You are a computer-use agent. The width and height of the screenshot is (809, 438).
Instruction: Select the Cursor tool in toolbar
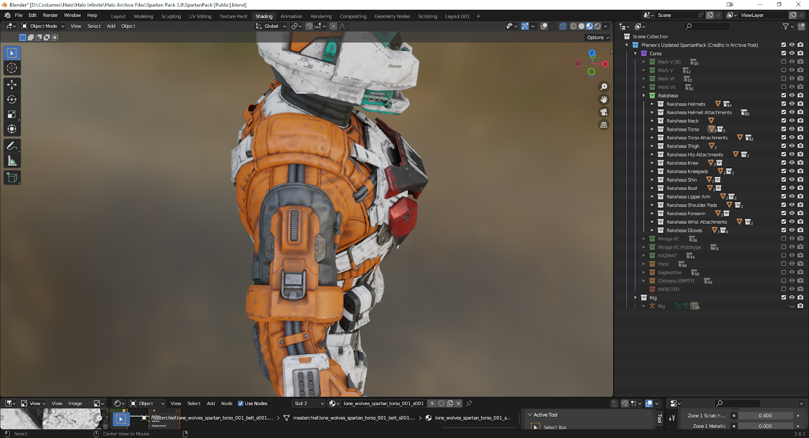12,68
